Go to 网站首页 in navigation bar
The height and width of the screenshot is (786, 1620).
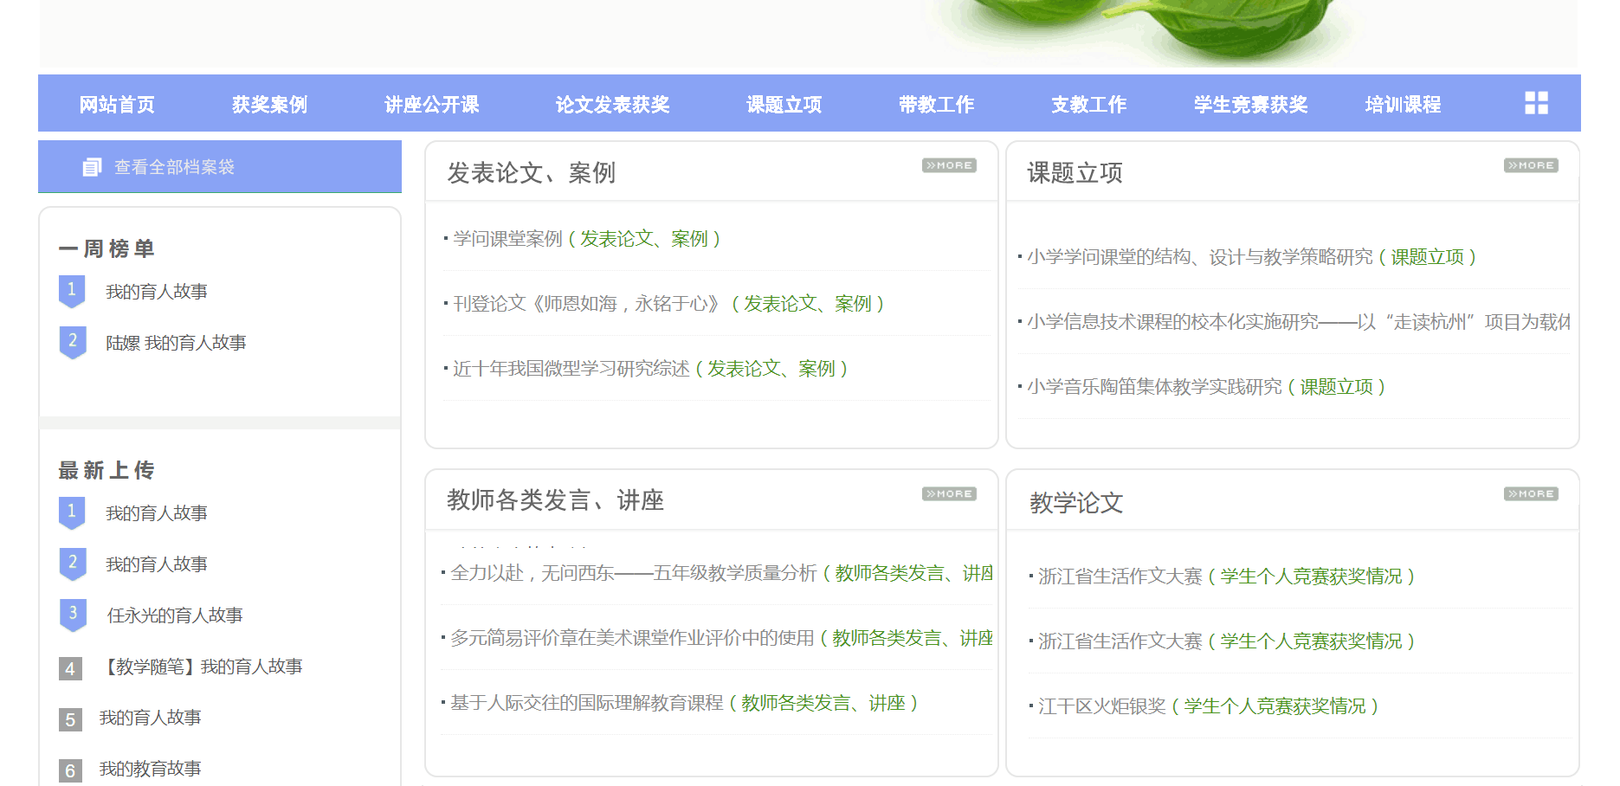pos(117,105)
